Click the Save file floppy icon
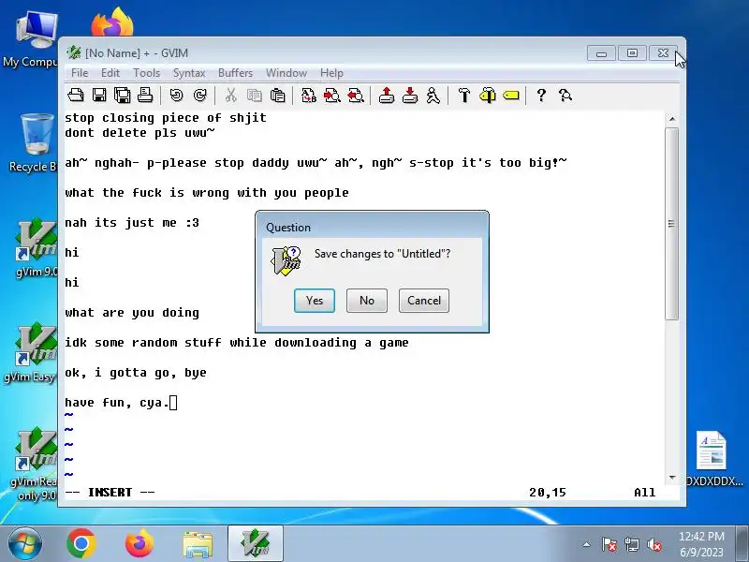The width and height of the screenshot is (749, 562). click(99, 96)
